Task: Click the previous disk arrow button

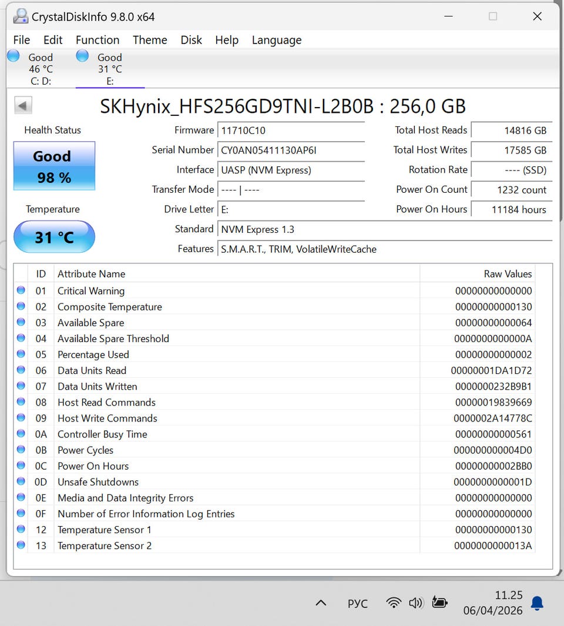Action: (x=23, y=106)
